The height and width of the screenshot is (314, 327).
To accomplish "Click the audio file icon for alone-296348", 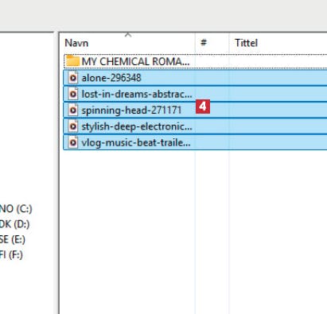I will tap(73, 78).
